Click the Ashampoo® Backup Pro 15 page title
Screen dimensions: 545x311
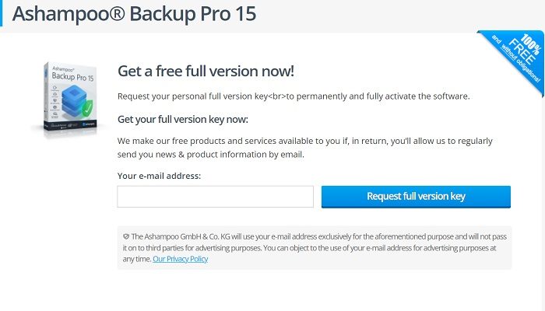tap(134, 14)
